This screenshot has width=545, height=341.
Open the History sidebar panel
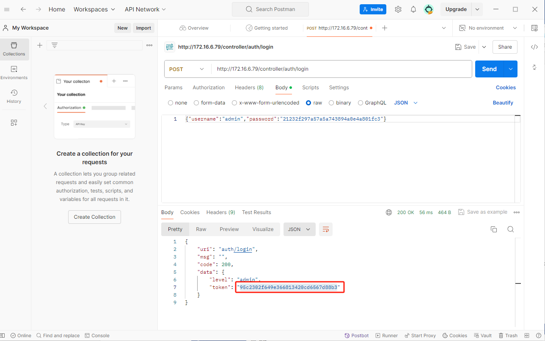(x=14, y=96)
